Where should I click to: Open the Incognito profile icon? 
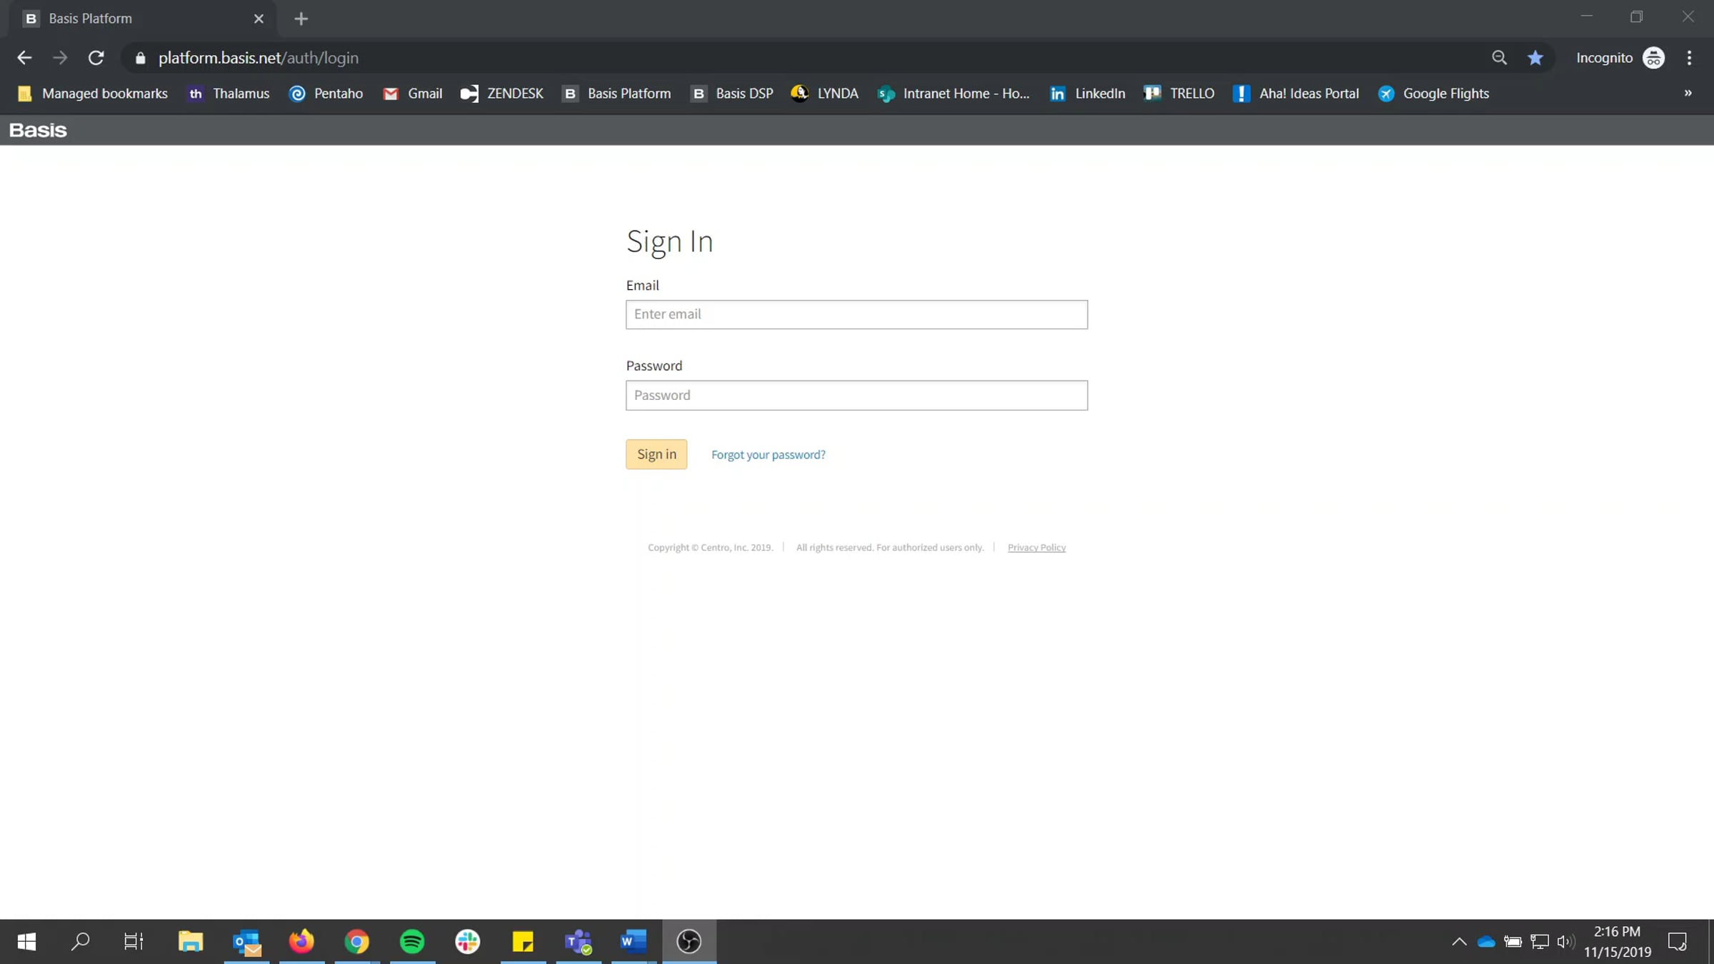click(1653, 58)
